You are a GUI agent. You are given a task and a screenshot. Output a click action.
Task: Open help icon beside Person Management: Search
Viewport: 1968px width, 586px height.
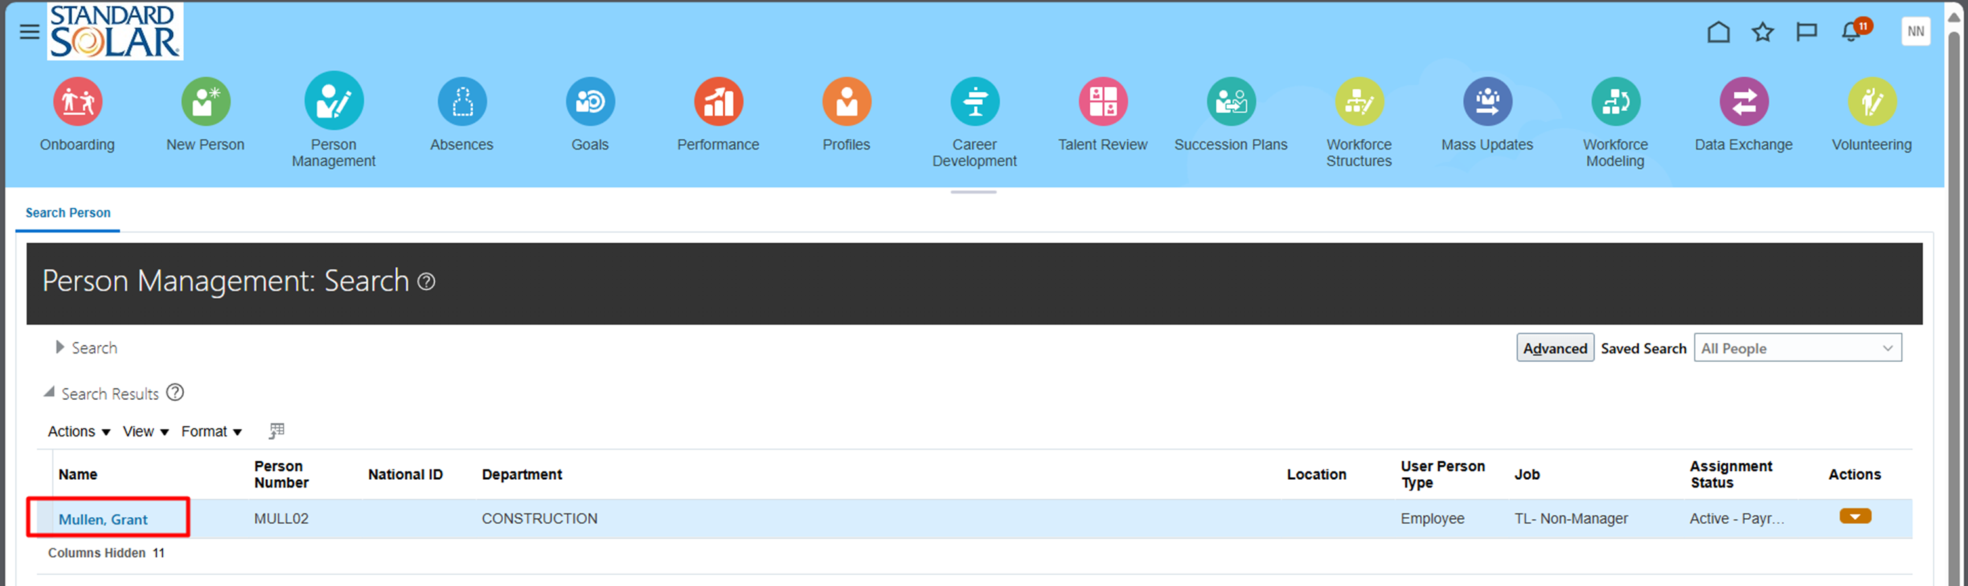click(426, 282)
